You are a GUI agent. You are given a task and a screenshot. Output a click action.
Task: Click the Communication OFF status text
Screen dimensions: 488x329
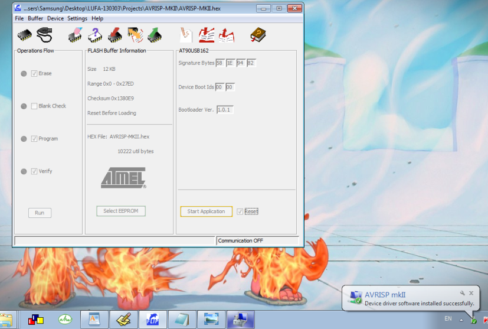[x=241, y=240]
